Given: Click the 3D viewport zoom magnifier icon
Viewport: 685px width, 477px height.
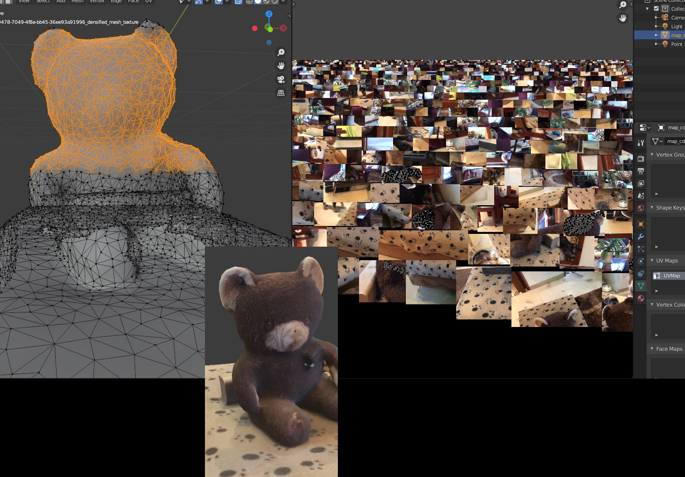Looking at the screenshot, I should coord(281,53).
